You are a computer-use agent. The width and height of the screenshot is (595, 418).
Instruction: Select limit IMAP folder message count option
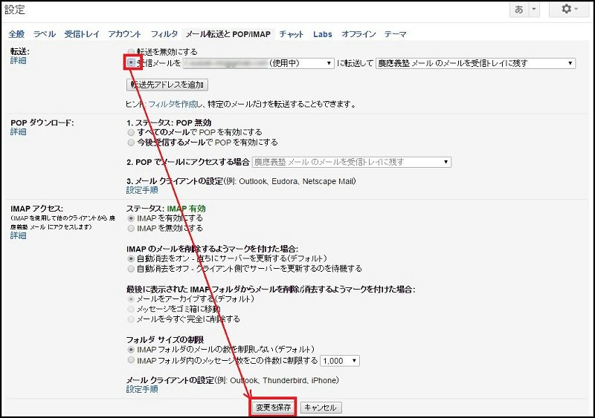point(132,360)
